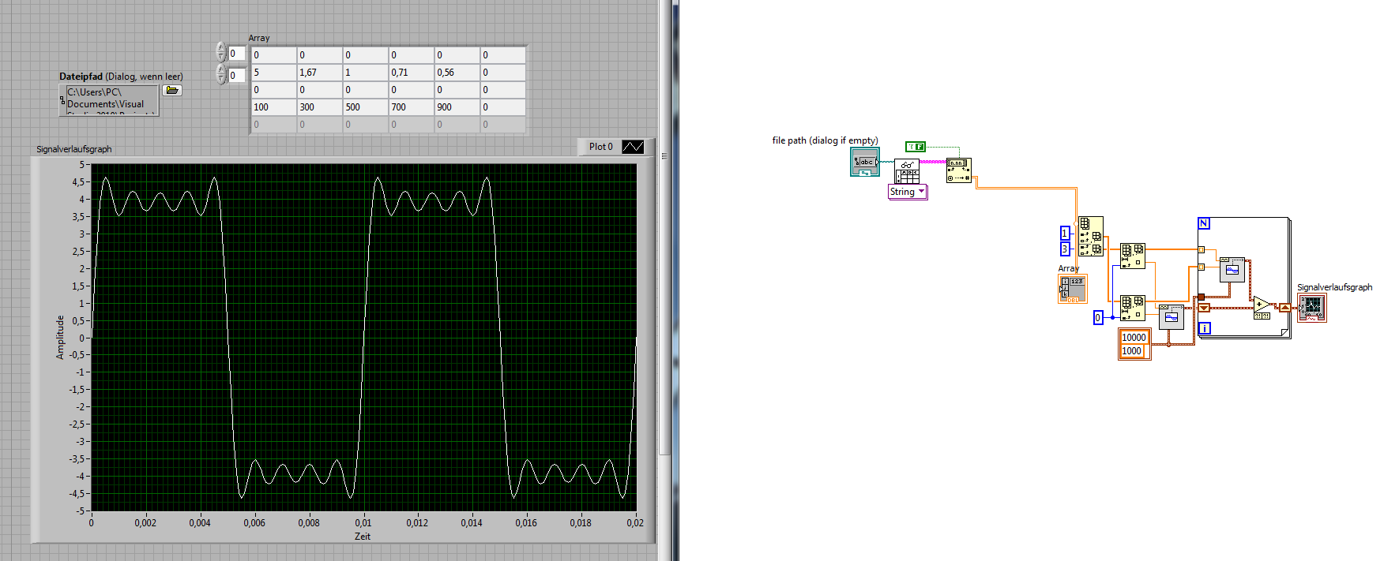The image size is (1384, 561).
Task: Click the numeric constant 1 on diagram
Action: click(x=1065, y=234)
